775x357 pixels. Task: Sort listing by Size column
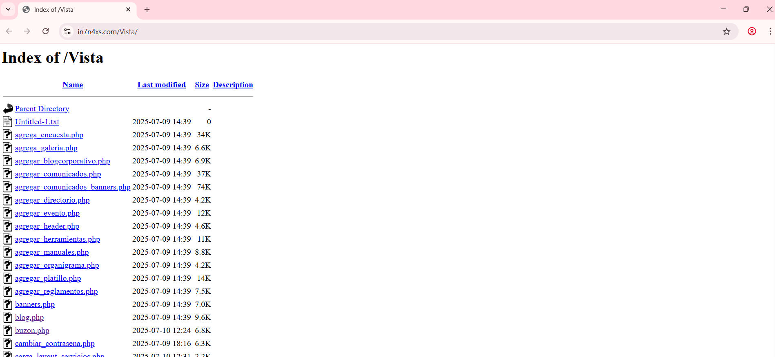click(x=202, y=85)
